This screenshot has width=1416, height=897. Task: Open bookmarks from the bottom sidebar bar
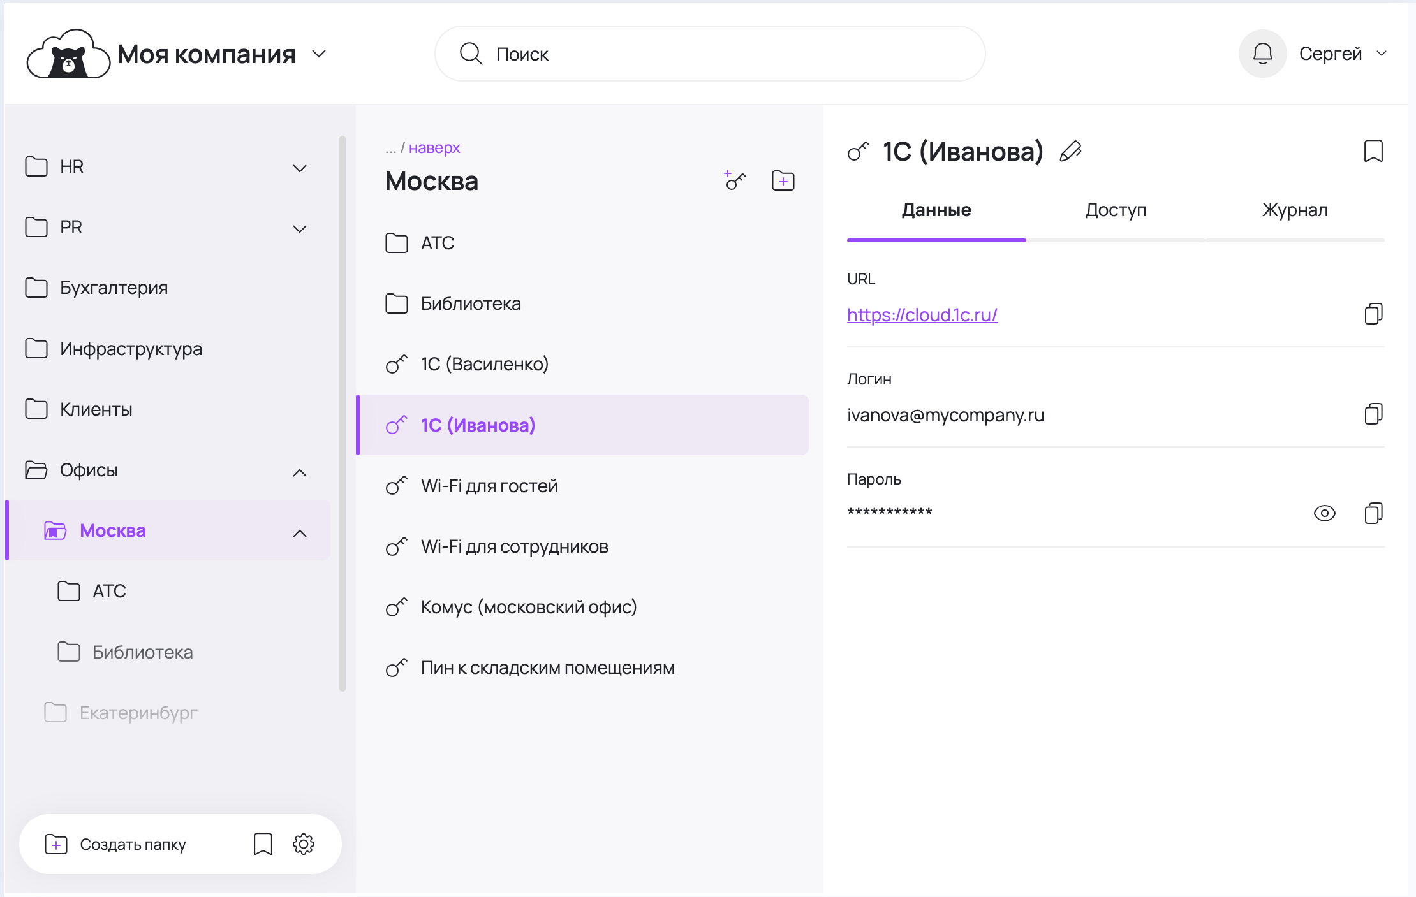tap(263, 844)
